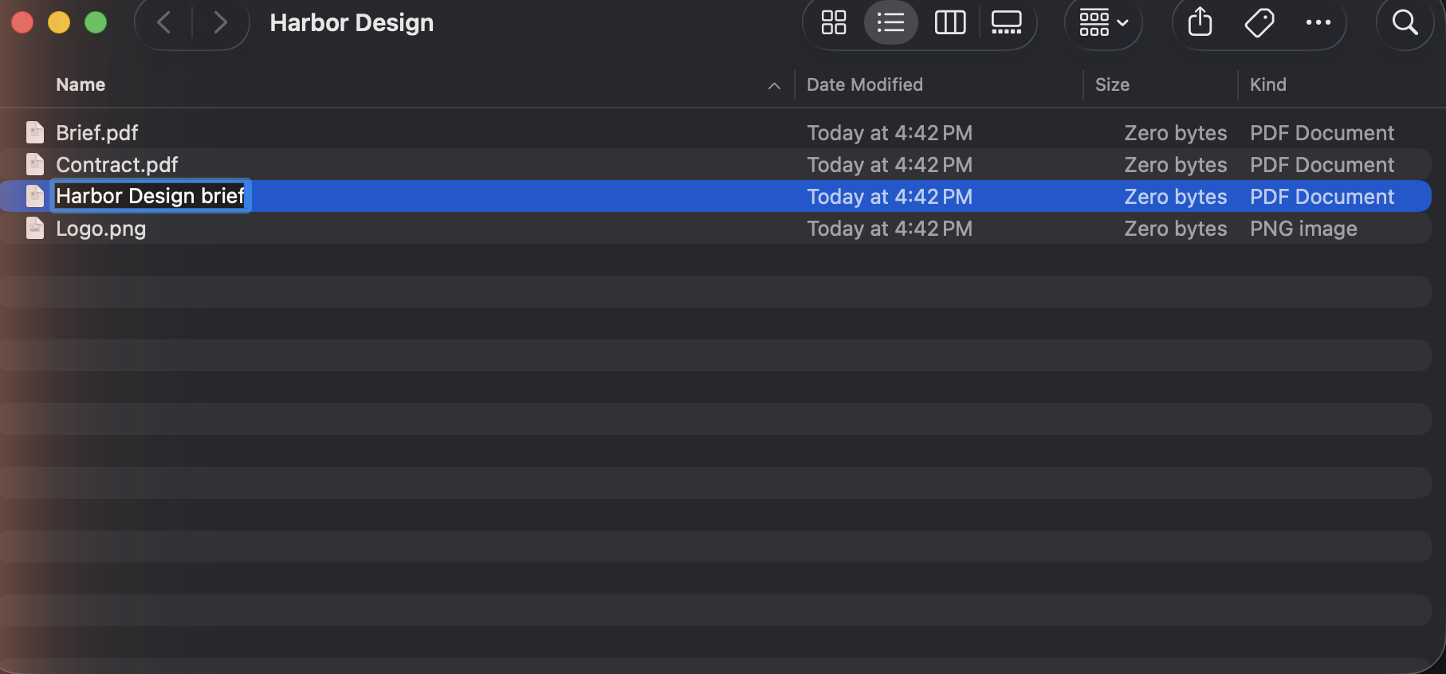Sort by the Name column header
The height and width of the screenshot is (674, 1446).
point(81,84)
